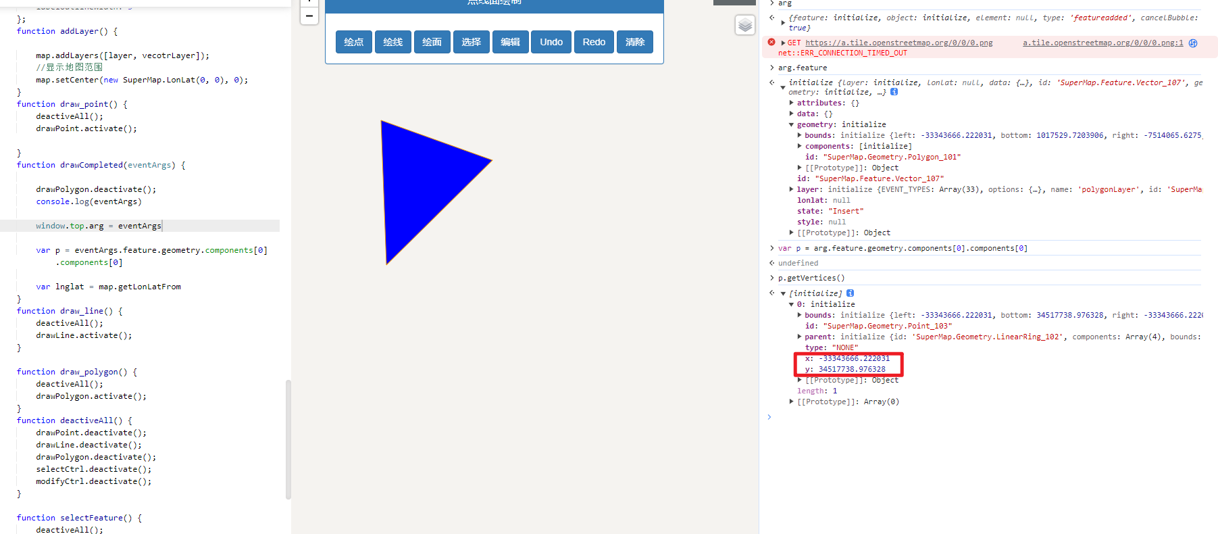Click the 'length: 1' property
1218x534 pixels.
pos(817,391)
